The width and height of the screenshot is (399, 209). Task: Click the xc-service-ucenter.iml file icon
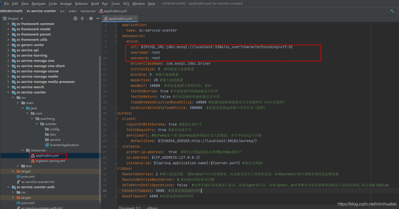pos(18,182)
